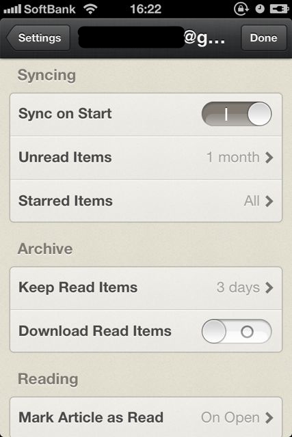Viewport: 292px width, 437px height.
Task: Open Unread Items chevron arrow
Action: click(x=269, y=158)
